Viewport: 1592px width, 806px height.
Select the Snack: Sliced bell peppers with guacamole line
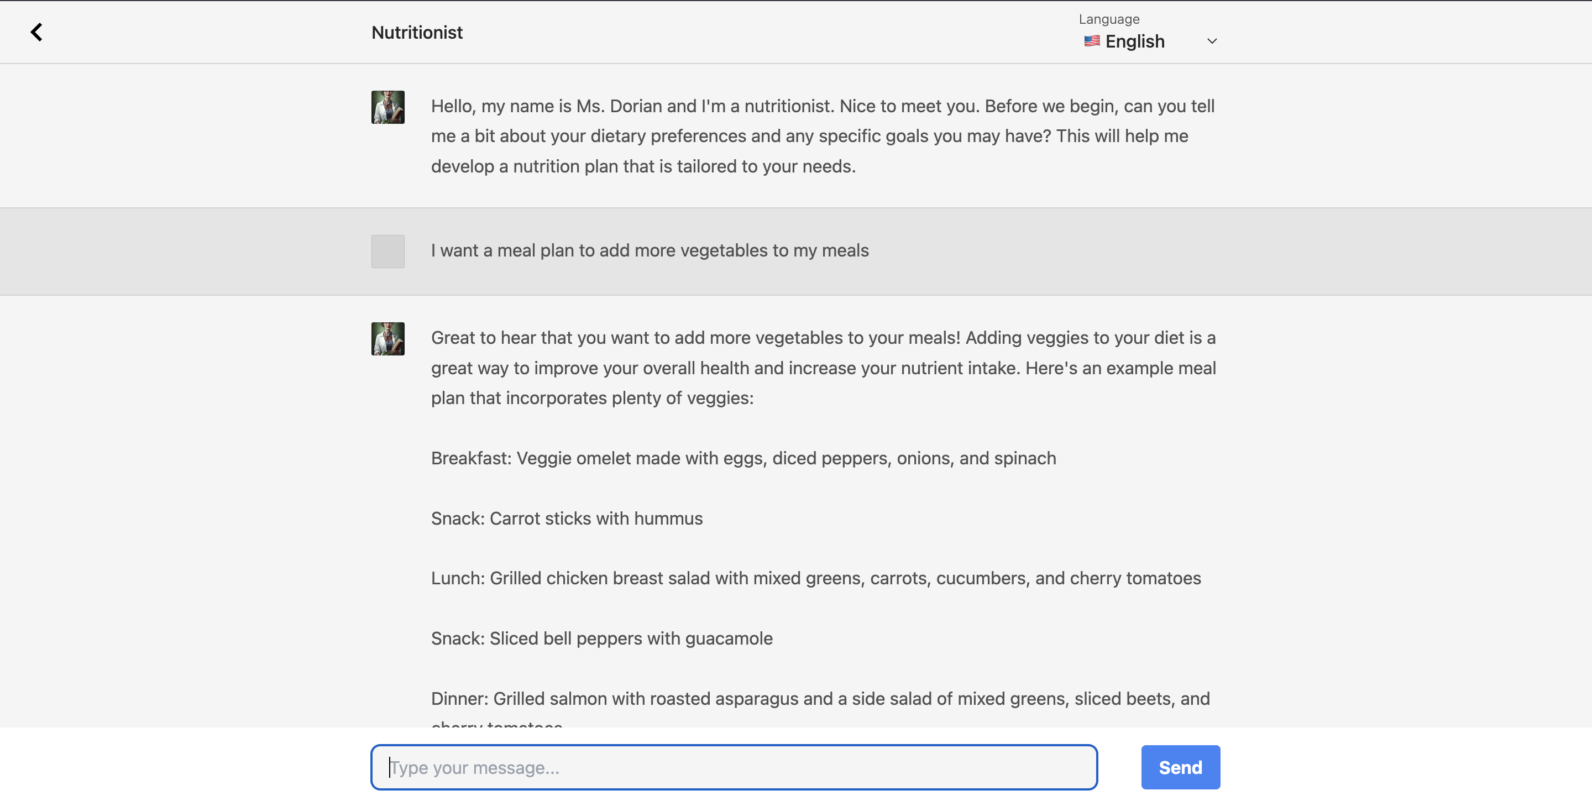pos(601,638)
